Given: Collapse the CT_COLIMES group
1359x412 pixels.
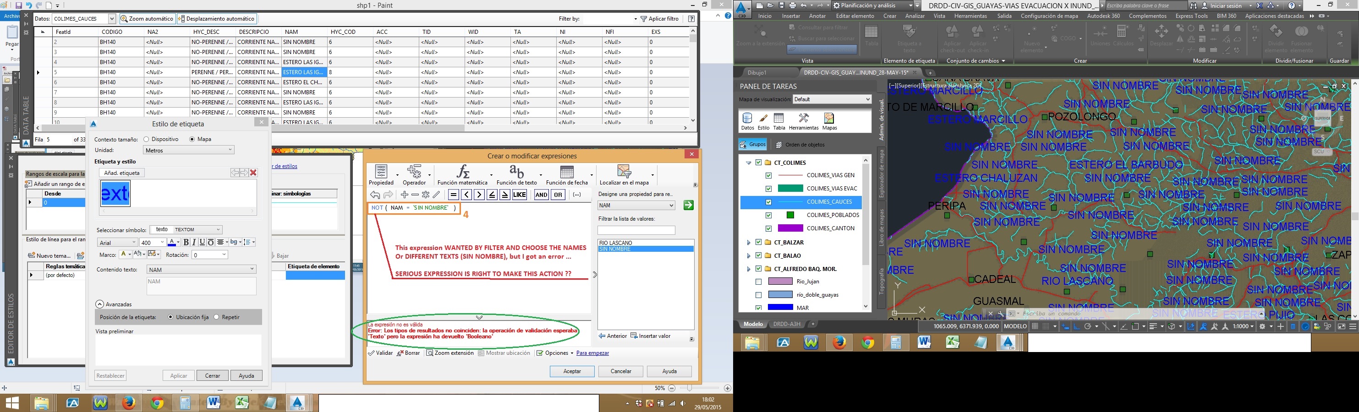Looking at the screenshot, I should coord(749,163).
